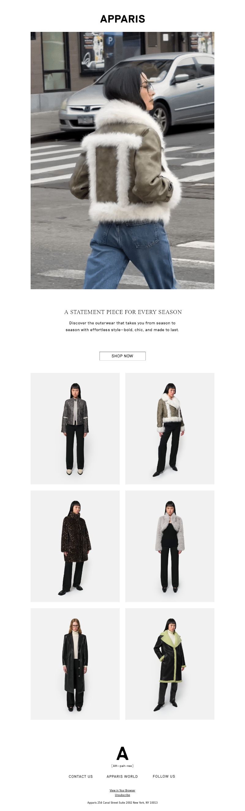Click the Discover the outerwear description paragraph

click(122, 327)
